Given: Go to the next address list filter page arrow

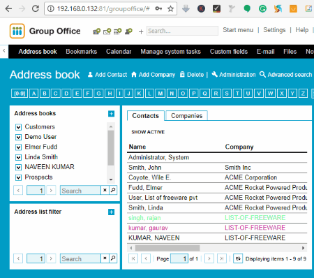Looking at the screenshot, I should pos(51,258).
